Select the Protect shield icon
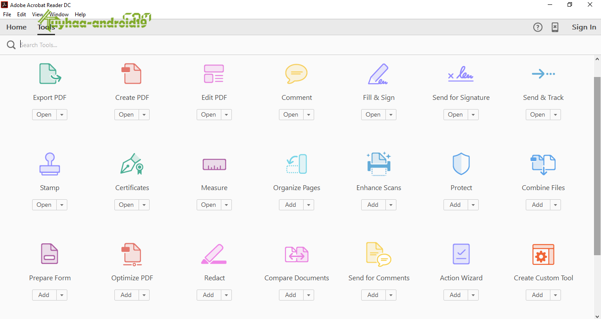This screenshot has height=319, width=601. click(461, 164)
